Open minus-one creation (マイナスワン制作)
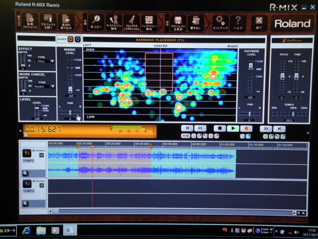The image size is (318, 239). click(x=114, y=22)
